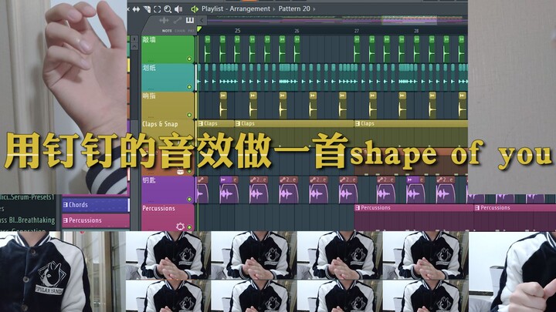Open the Breathtaking browser entry

(27, 220)
